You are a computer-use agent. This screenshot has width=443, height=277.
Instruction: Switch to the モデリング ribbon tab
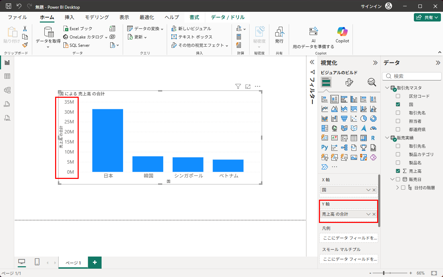tap(97, 17)
